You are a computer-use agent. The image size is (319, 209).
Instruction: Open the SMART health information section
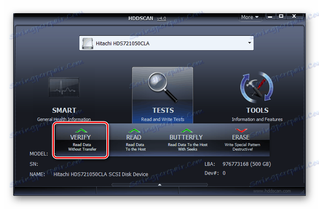tap(64, 100)
